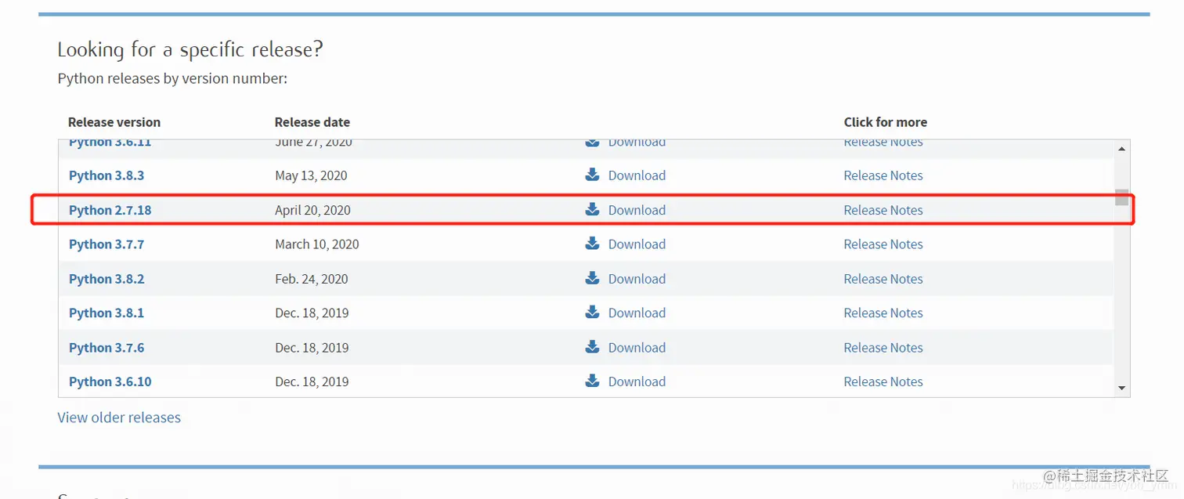Click Download text for Python 3.8.1

[637, 313]
